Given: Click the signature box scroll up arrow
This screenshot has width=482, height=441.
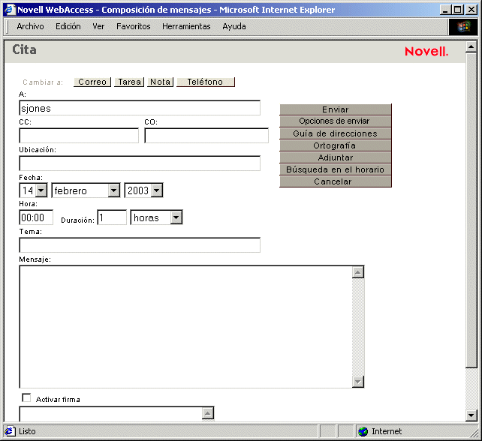Looking at the screenshot, I should tap(208, 413).
